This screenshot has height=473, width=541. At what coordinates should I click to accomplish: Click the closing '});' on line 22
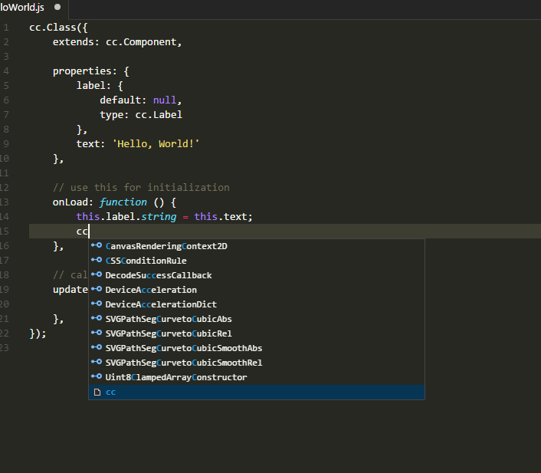[38, 333]
